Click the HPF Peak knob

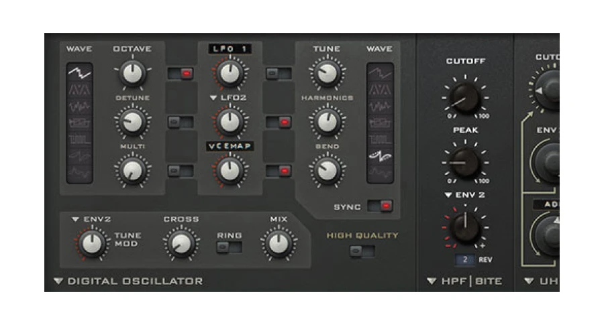[465, 163]
